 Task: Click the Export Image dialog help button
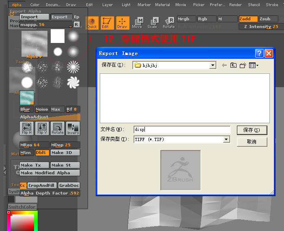tap(259, 53)
